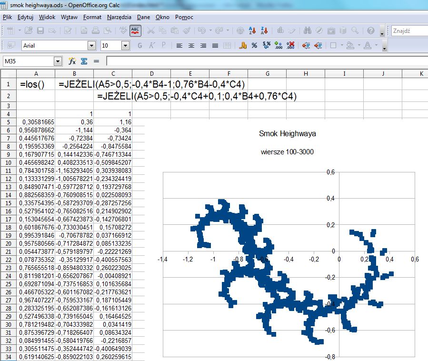Apply percent number format
This screenshot has height=361, width=428.
coord(254,46)
